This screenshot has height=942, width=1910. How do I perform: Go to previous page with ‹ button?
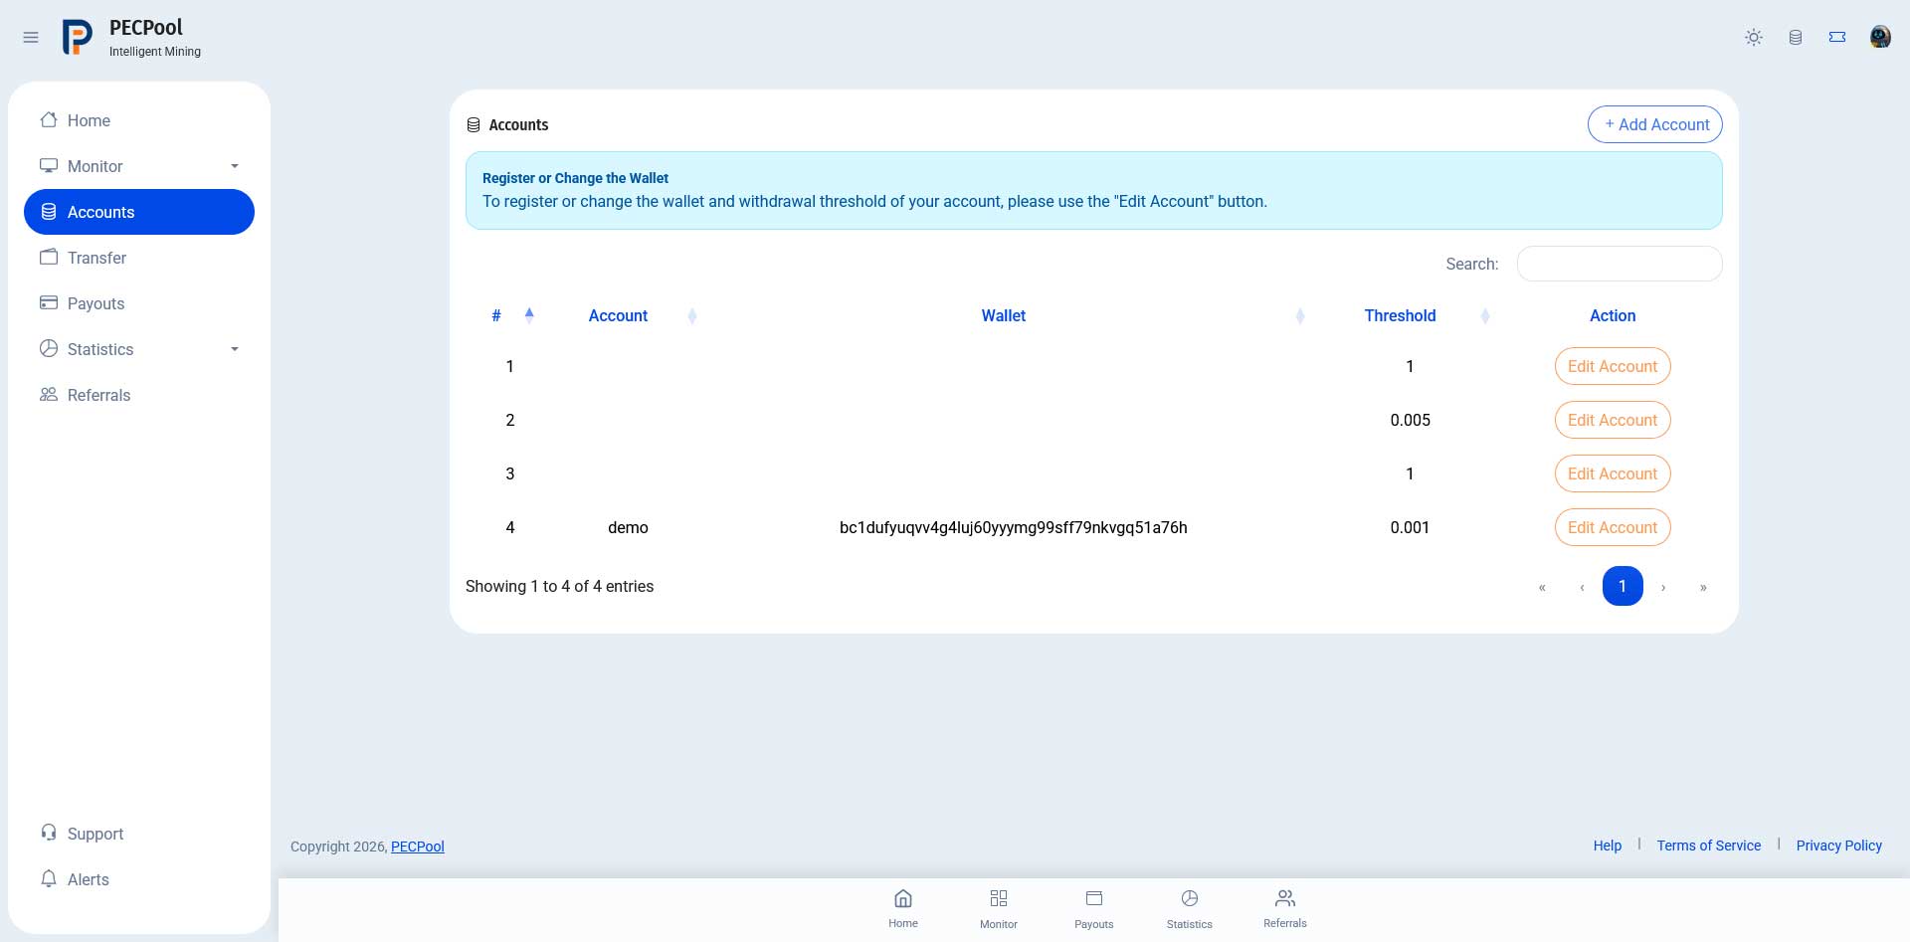pos(1582,587)
